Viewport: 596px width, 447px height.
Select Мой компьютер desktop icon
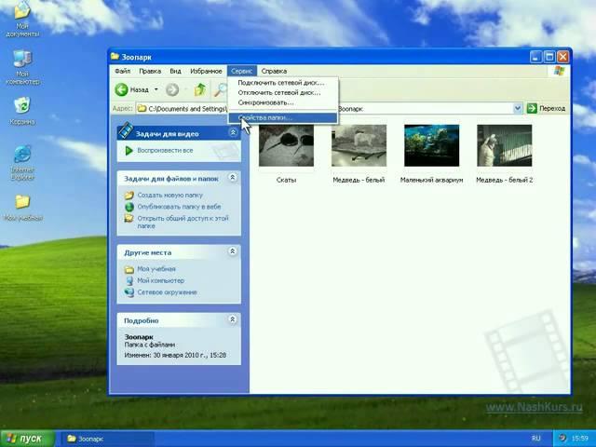22,67
